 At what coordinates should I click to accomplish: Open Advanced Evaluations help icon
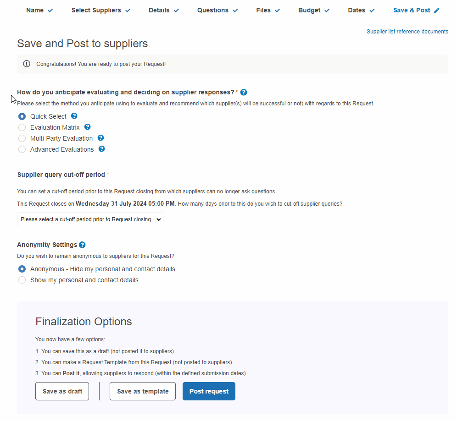(x=101, y=149)
